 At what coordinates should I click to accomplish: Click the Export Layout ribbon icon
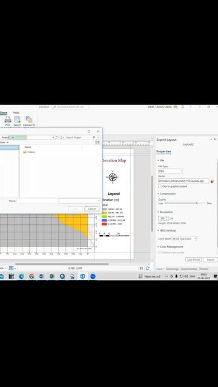17,122
